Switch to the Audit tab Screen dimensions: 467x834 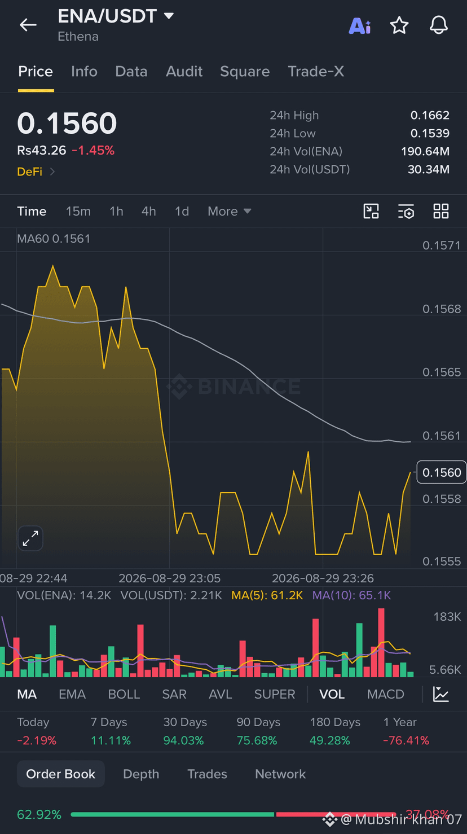(x=184, y=72)
